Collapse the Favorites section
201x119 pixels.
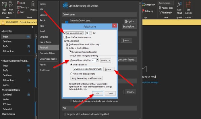[2, 31]
